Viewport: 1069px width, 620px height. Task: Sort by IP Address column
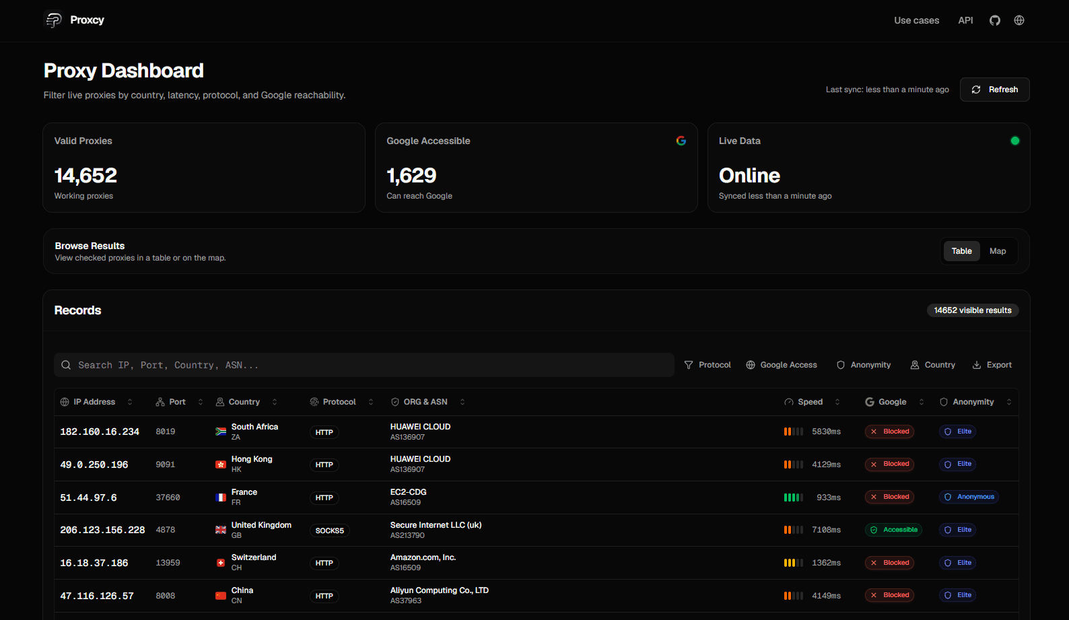tap(96, 402)
